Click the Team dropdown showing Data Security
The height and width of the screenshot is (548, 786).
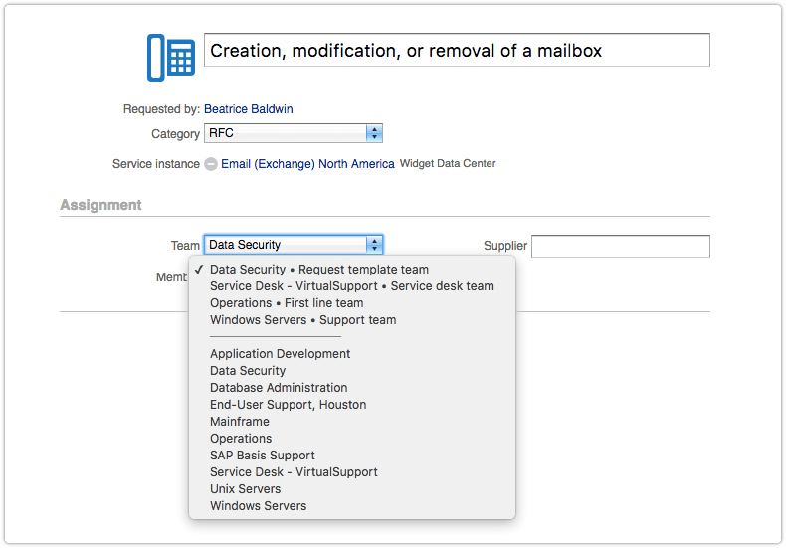coord(294,245)
